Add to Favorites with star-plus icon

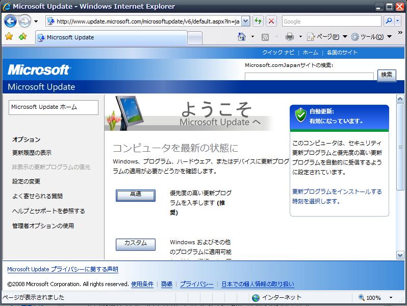tap(22, 37)
